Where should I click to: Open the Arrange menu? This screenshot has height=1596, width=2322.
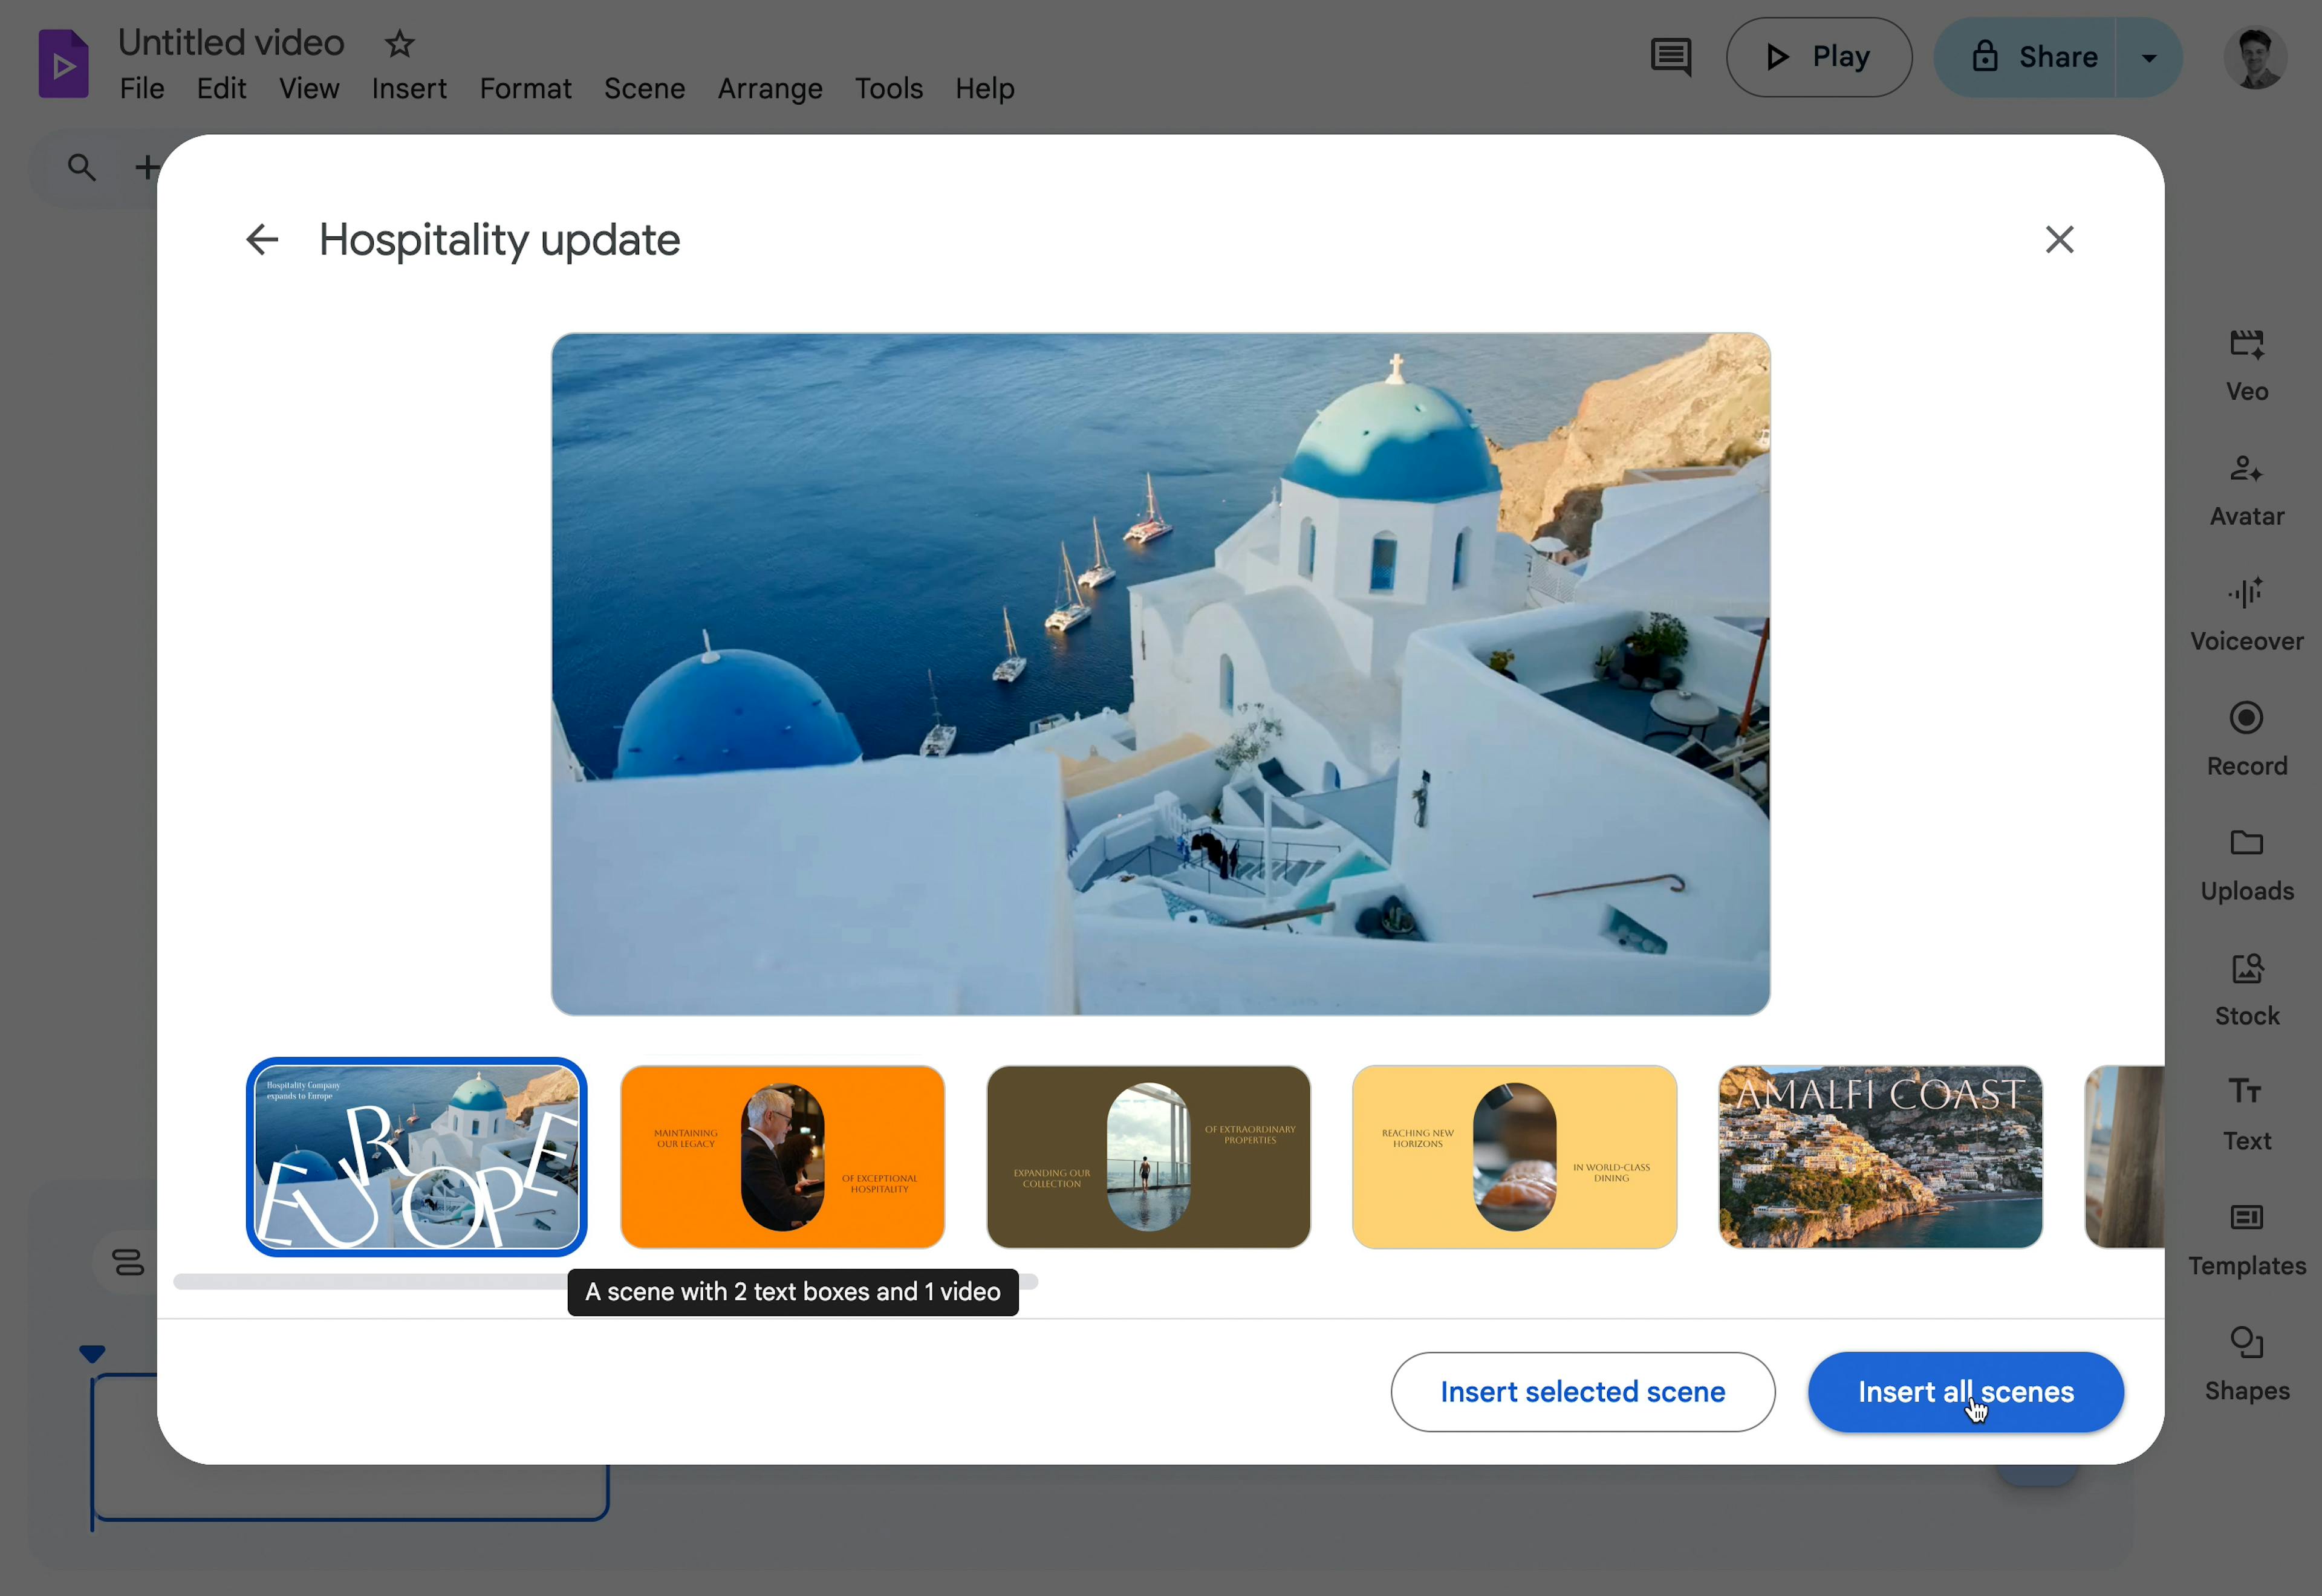[769, 89]
